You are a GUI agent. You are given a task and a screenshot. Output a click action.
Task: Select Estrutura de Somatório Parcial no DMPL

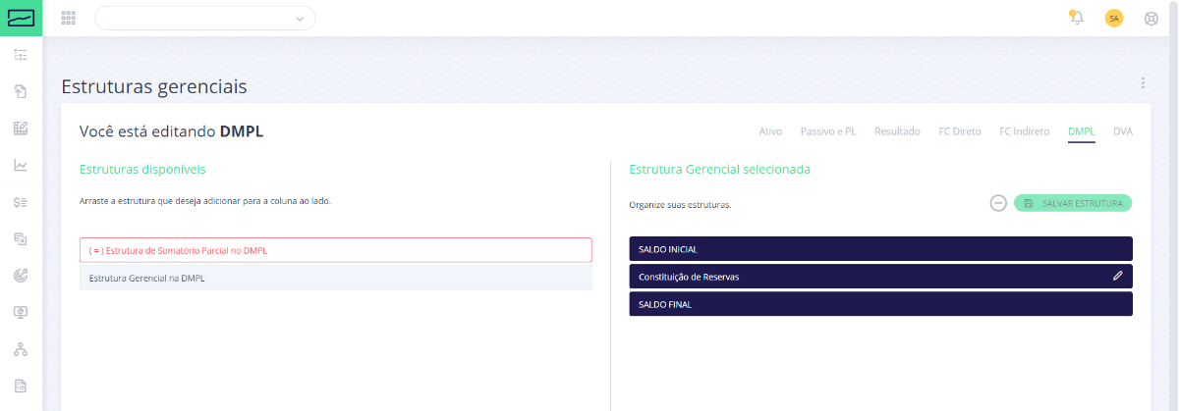335,250
